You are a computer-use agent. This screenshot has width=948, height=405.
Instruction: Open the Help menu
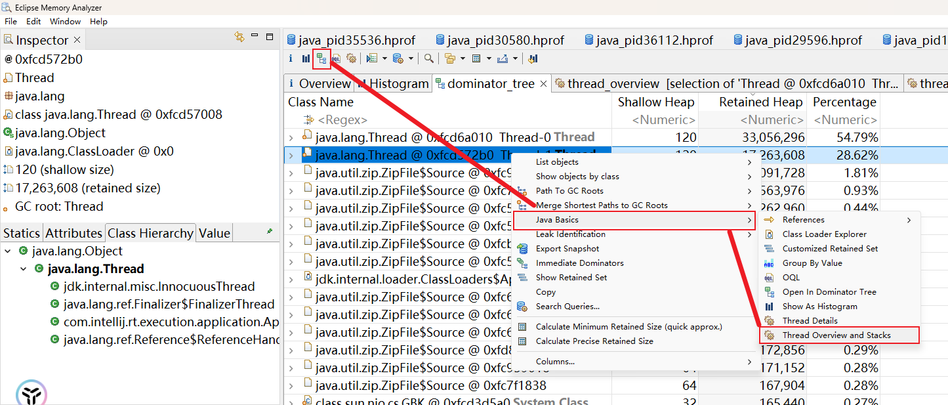[98, 21]
